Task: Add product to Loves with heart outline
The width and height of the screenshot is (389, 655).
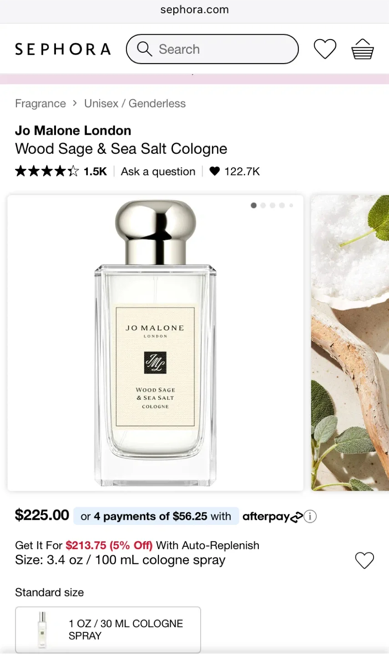Action: coord(364,560)
